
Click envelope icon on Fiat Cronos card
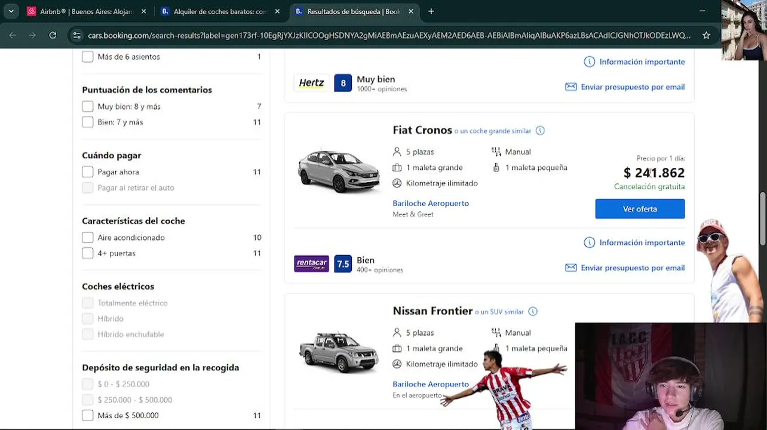point(571,268)
